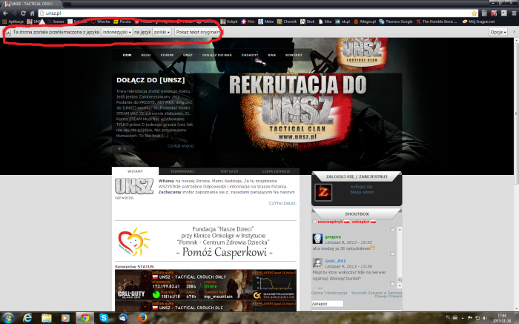Reload the page with the refresh icon
Viewport: 519px width, 324px height.
[x=23, y=13]
